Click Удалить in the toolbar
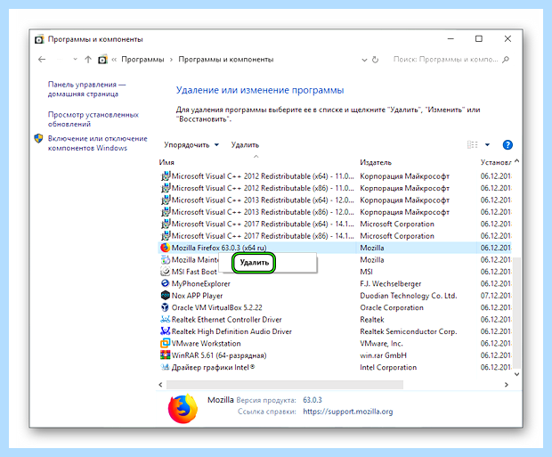This screenshot has width=552, height=457. click(245, 145)
